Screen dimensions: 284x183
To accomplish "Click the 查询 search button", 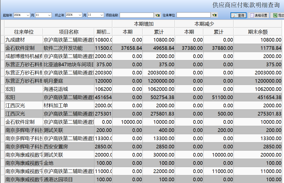I will pyautogui.click(x=238, y=15).
